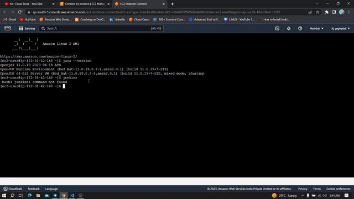Click the AWS logo home icon
The height and width of the screenshot is (199, 354).
(7, 28)
